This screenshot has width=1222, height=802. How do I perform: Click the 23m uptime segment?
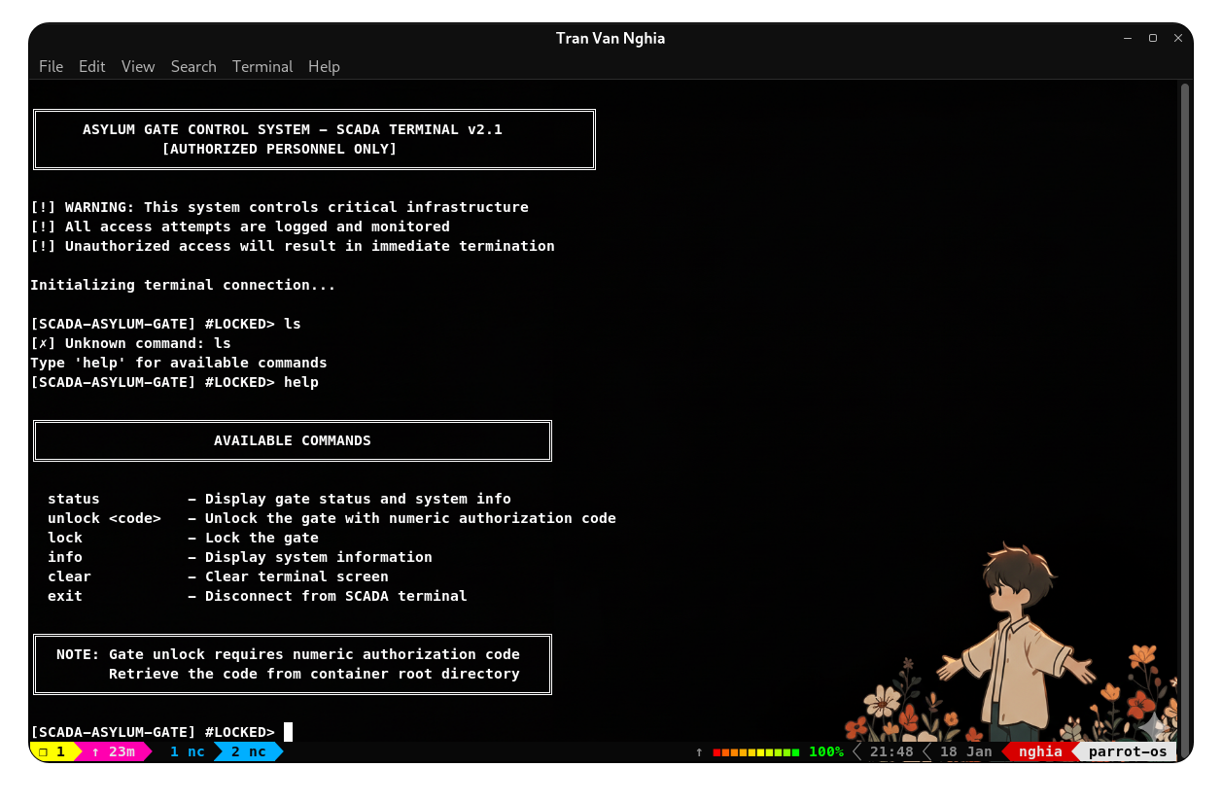coord(114,751)
